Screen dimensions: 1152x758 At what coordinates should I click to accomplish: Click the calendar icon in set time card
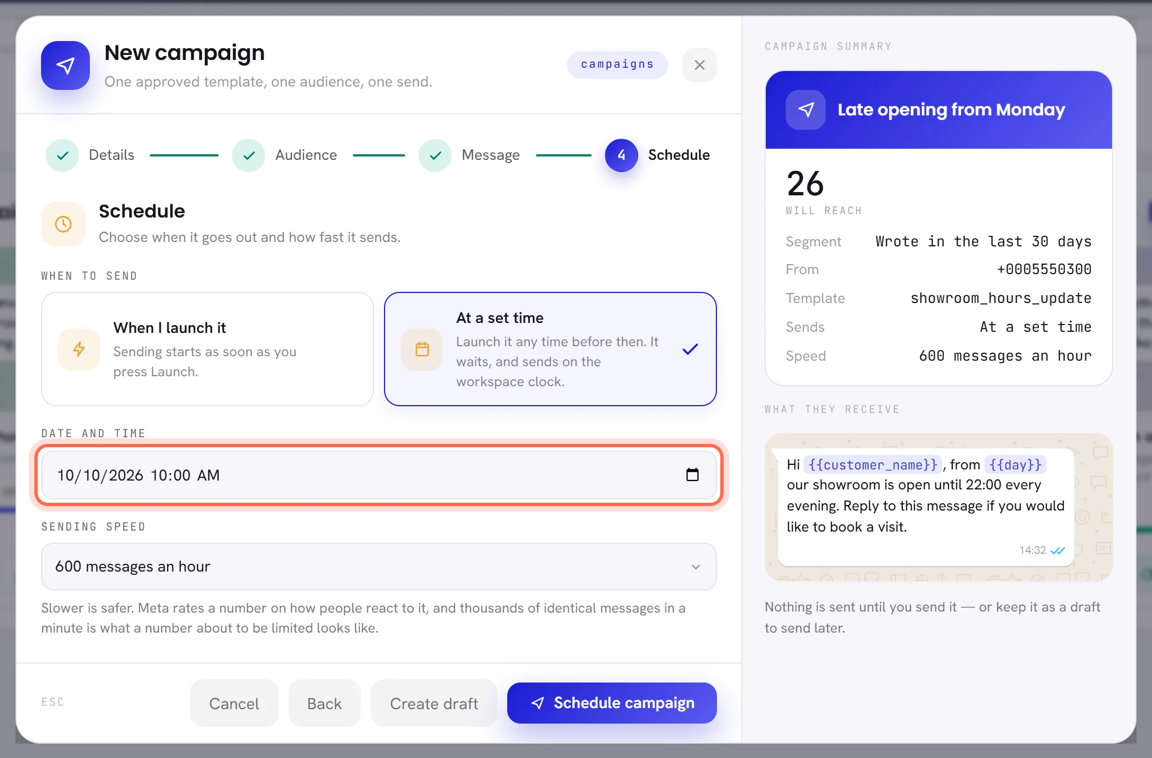[x=422, y=349]
